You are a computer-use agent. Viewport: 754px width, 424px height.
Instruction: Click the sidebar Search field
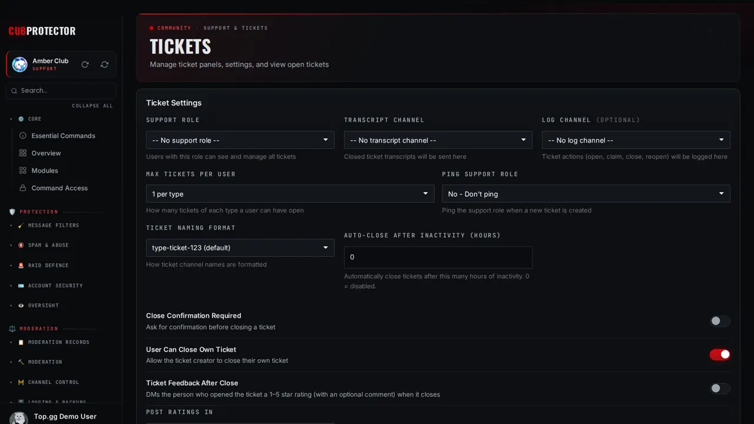(x=61, y=91)
